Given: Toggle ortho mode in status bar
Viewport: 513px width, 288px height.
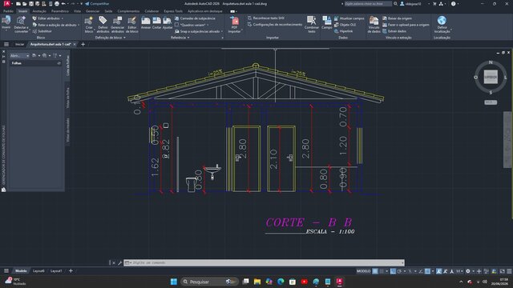Looking at the screenshot, I should tap(393, 271).
